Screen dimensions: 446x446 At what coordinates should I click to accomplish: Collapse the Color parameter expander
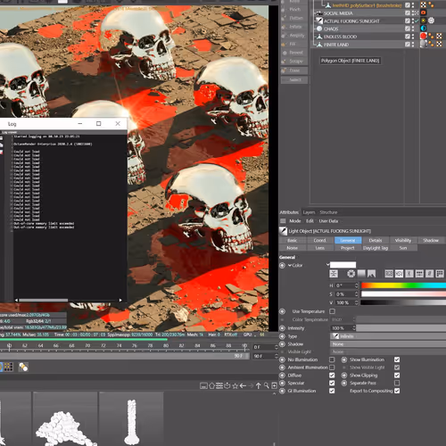click(x=290, y=265)
